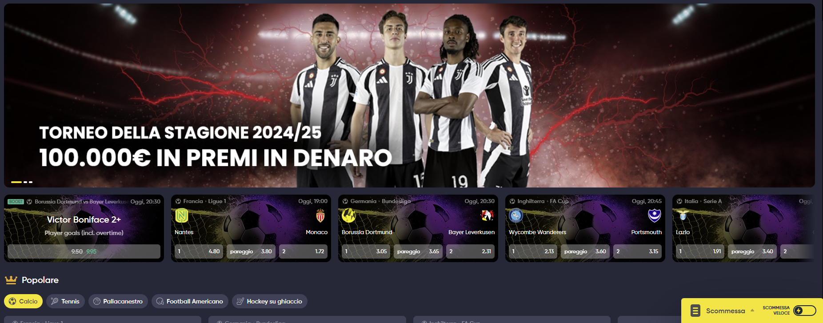823x323 pixels.
Task: Bet on Nantes win at 4.80
Action: pyautogui.click(x=199, y=251)
